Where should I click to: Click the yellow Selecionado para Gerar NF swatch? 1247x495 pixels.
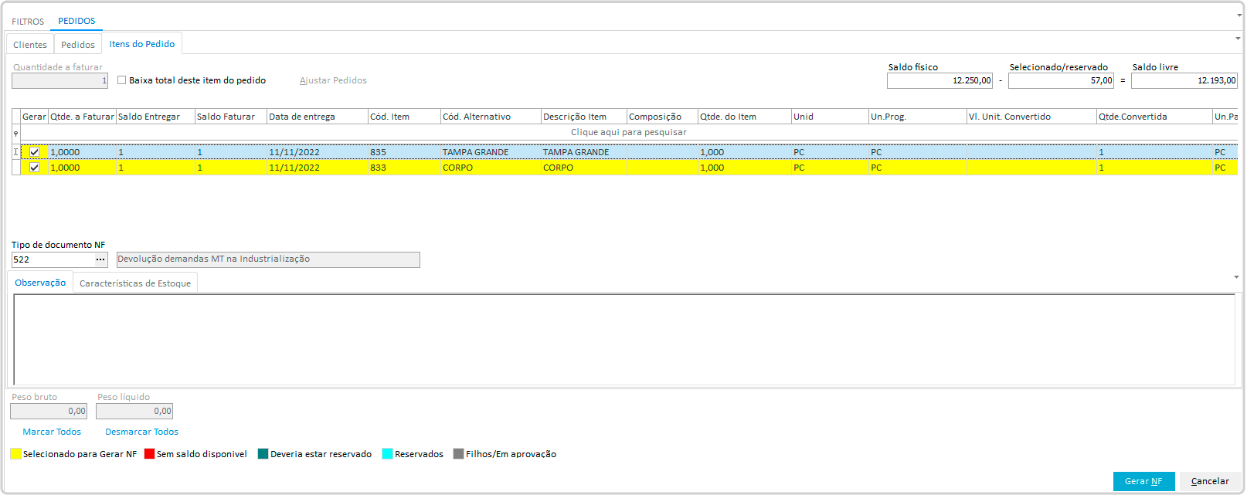pos(15,454)
